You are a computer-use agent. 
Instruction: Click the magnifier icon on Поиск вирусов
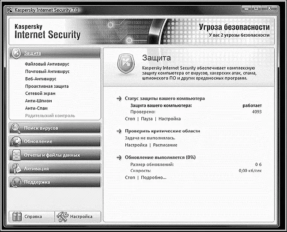(15, 128)
